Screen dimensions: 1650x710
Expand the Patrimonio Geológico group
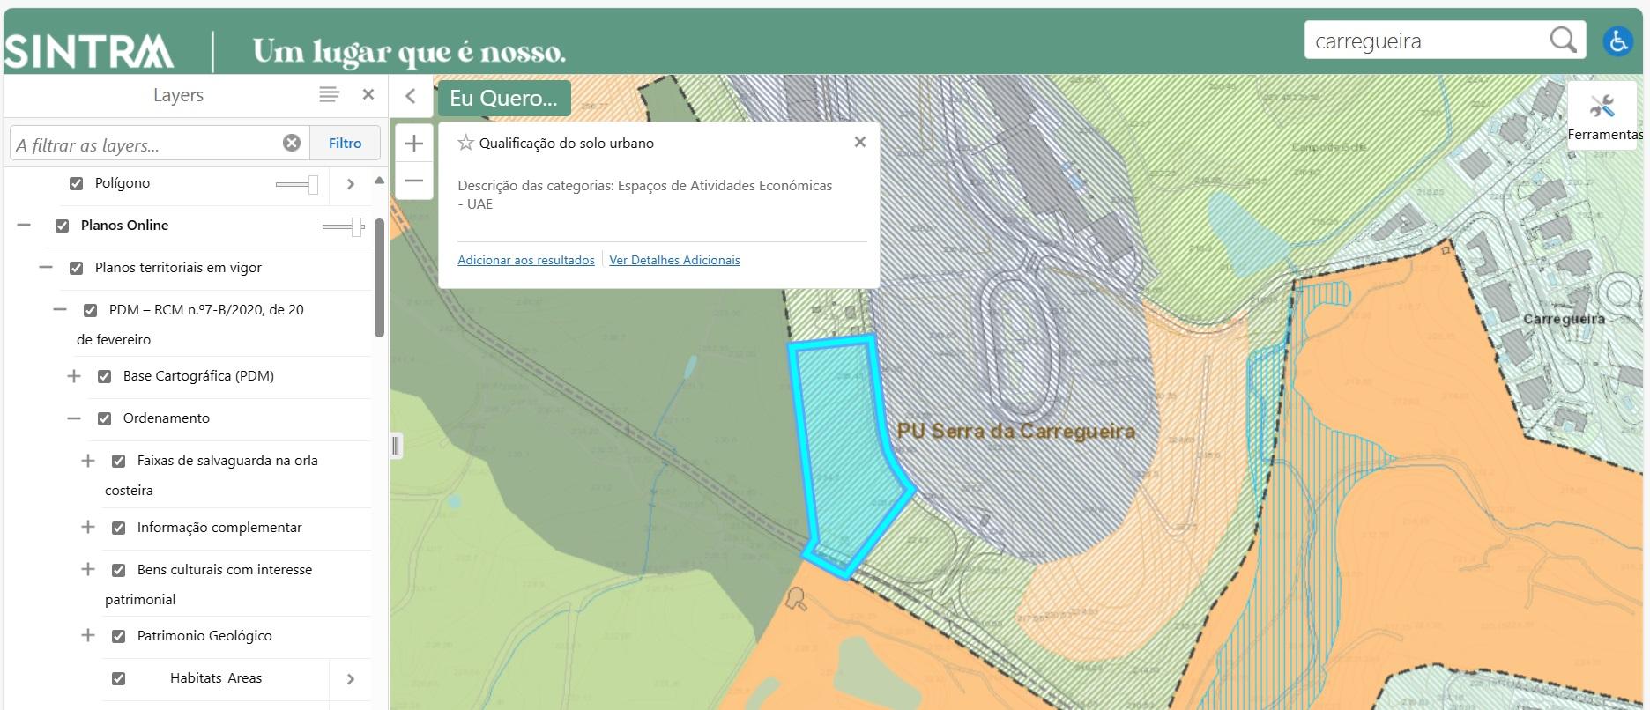pos(88,635)
